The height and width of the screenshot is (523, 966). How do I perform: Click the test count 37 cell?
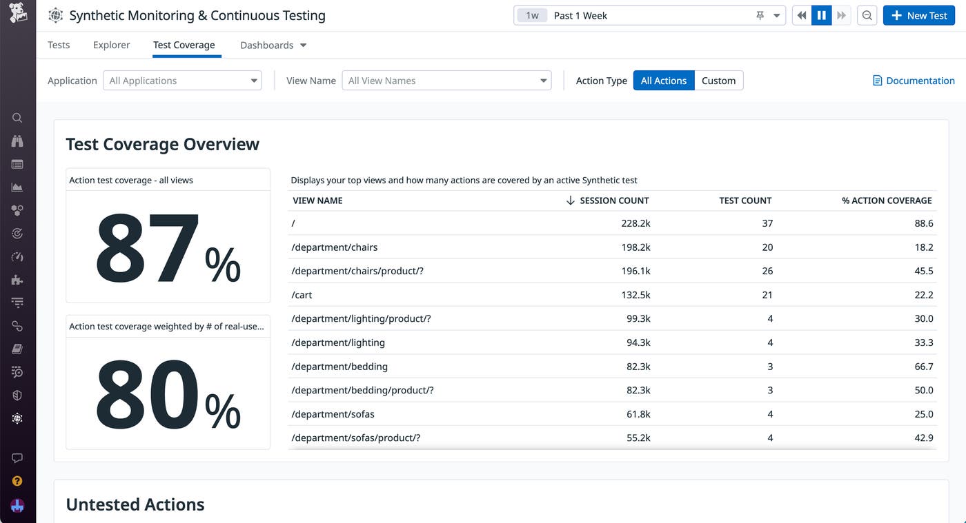(x=767, y=223)
